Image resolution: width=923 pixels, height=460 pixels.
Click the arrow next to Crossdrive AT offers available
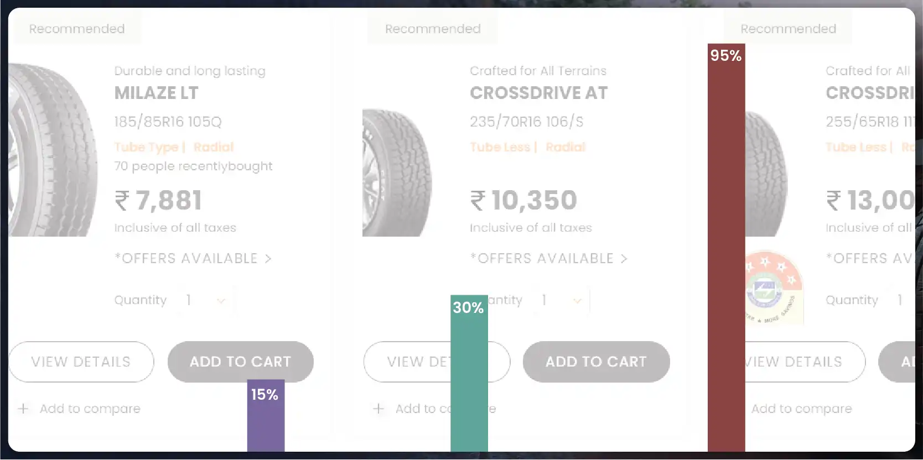point(624,259)
